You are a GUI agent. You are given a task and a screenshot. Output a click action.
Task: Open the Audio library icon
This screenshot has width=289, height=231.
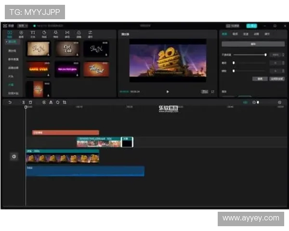pos(21,34)
